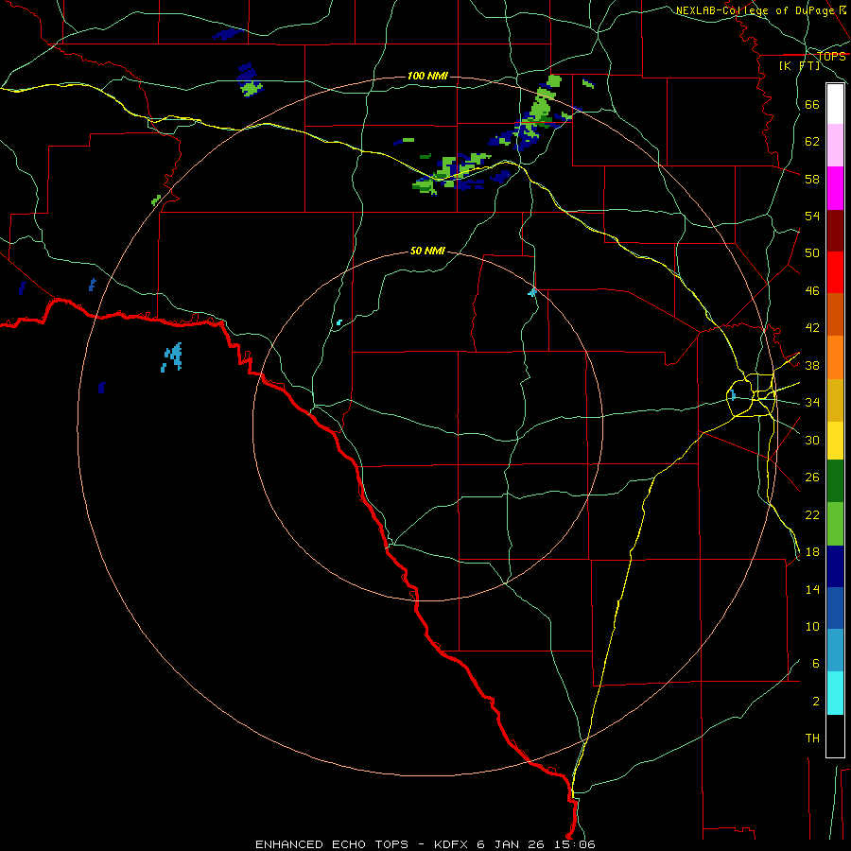Click the TH label on the legend scale
Image resolution: width=851 pixels, height=851 pixels.
812,738
